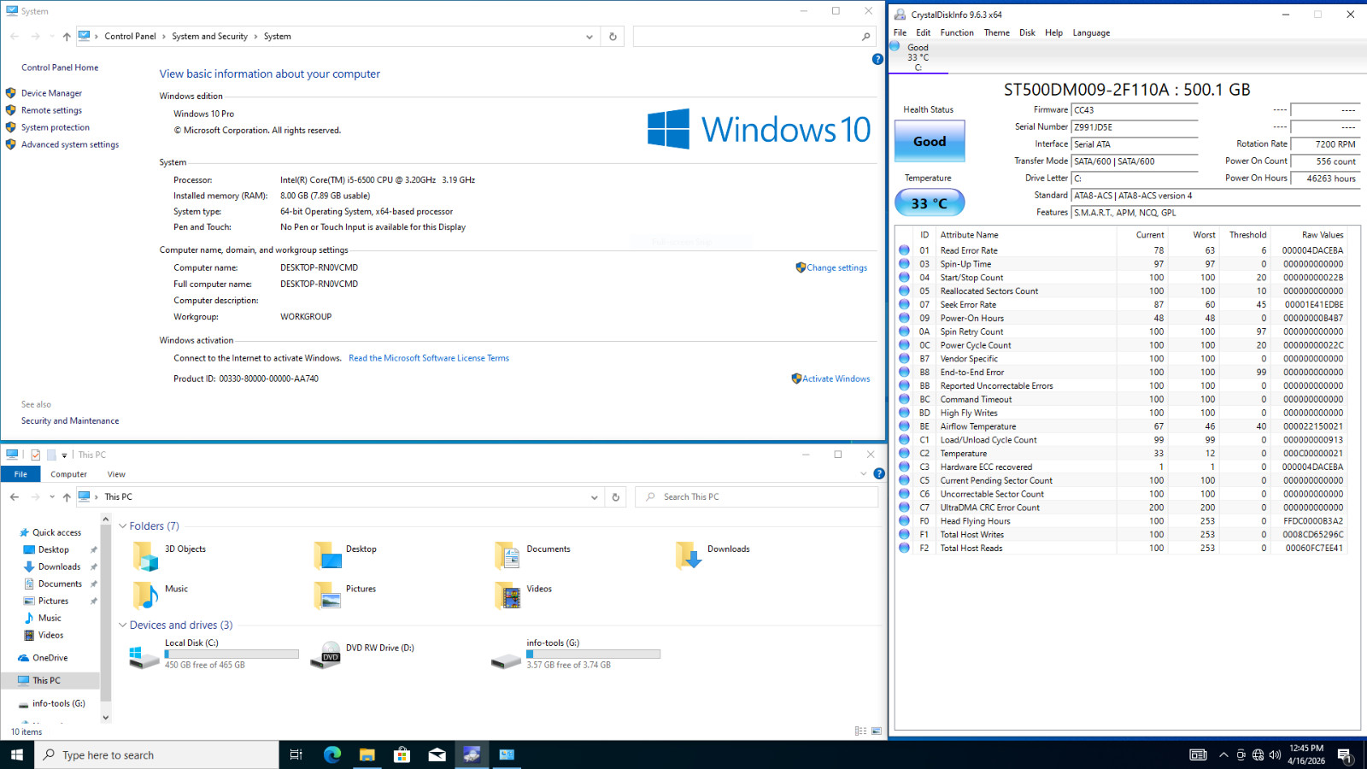This screenshot has height=769, width=1367.
Task: Click the System and Security breadcrumb
Action: click(x=209, y=37)
